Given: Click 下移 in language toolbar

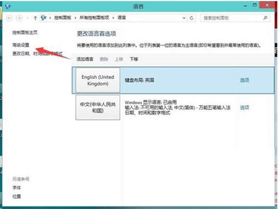Looking at the screenshot, I should click(x=134, y=59).
